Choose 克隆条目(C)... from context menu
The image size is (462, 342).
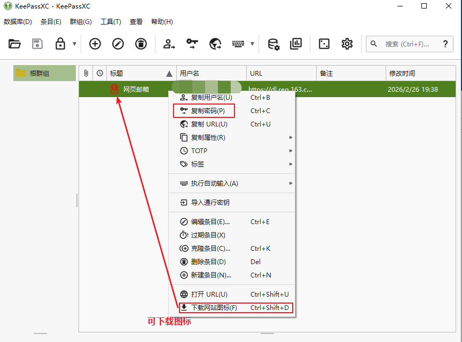[x=232, y=249]
